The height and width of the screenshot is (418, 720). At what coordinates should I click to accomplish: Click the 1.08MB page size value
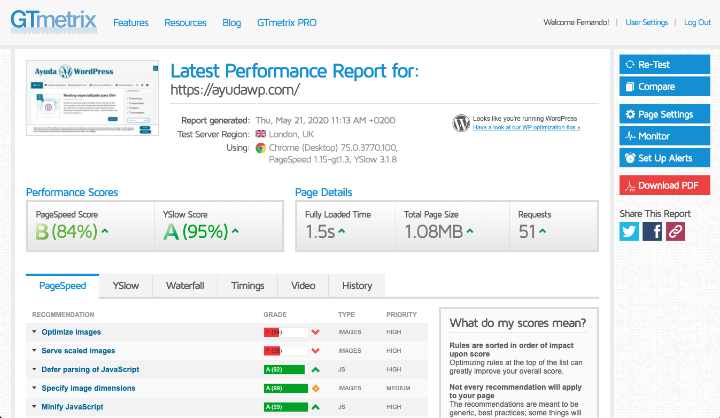pyautogui.click(x=433, y=231)
